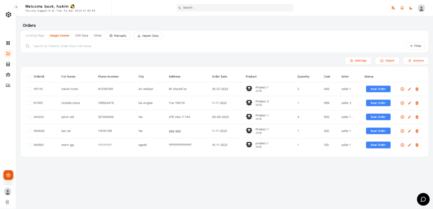Open the dashboard grid icon in sidebar
The image size is (433, 209).
click(x=8, y=43)
